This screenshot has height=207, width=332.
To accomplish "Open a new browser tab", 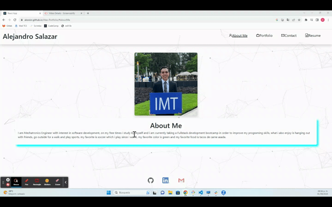I will 88,13.
